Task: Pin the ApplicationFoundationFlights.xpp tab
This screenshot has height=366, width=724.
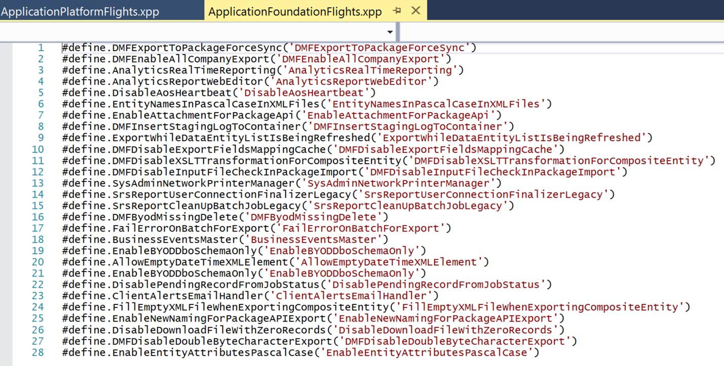Action: pyautogui.click(x=397, y=11)
